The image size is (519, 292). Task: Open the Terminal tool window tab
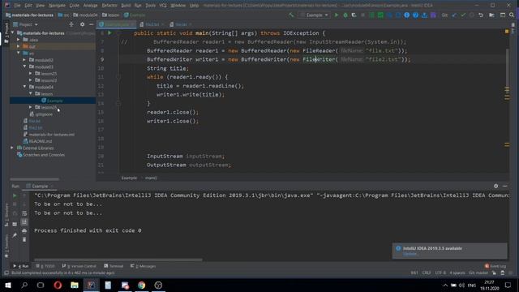114,266
